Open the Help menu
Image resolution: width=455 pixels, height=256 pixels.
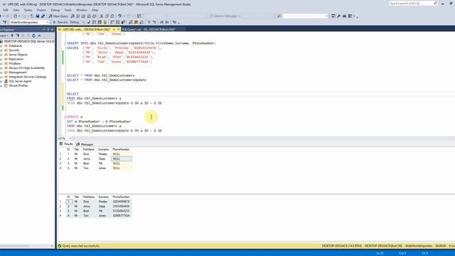click(x=95, y=10)
